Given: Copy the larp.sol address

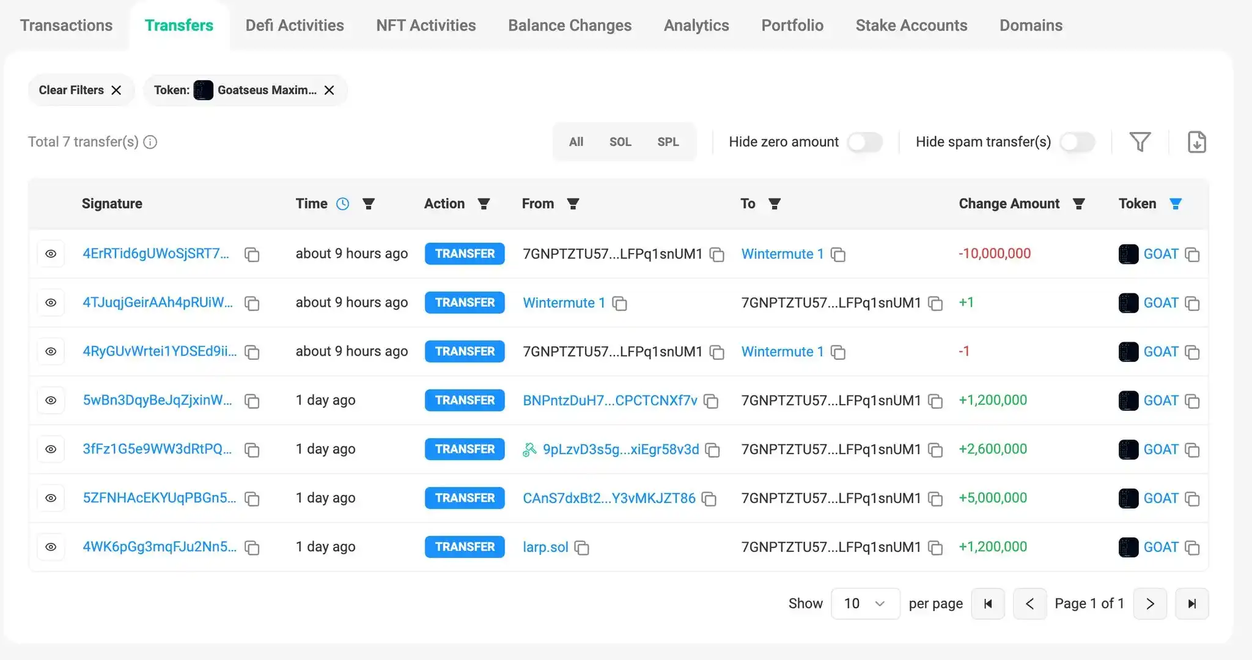Looking at the screenshot, I should point(582,548).
